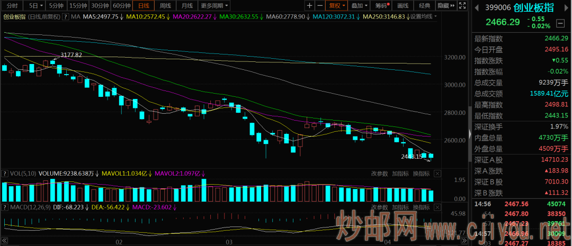Open the 叠加 overlay dropdown
The width and height of the screenshot is (572, 246).
click(359, 5)
